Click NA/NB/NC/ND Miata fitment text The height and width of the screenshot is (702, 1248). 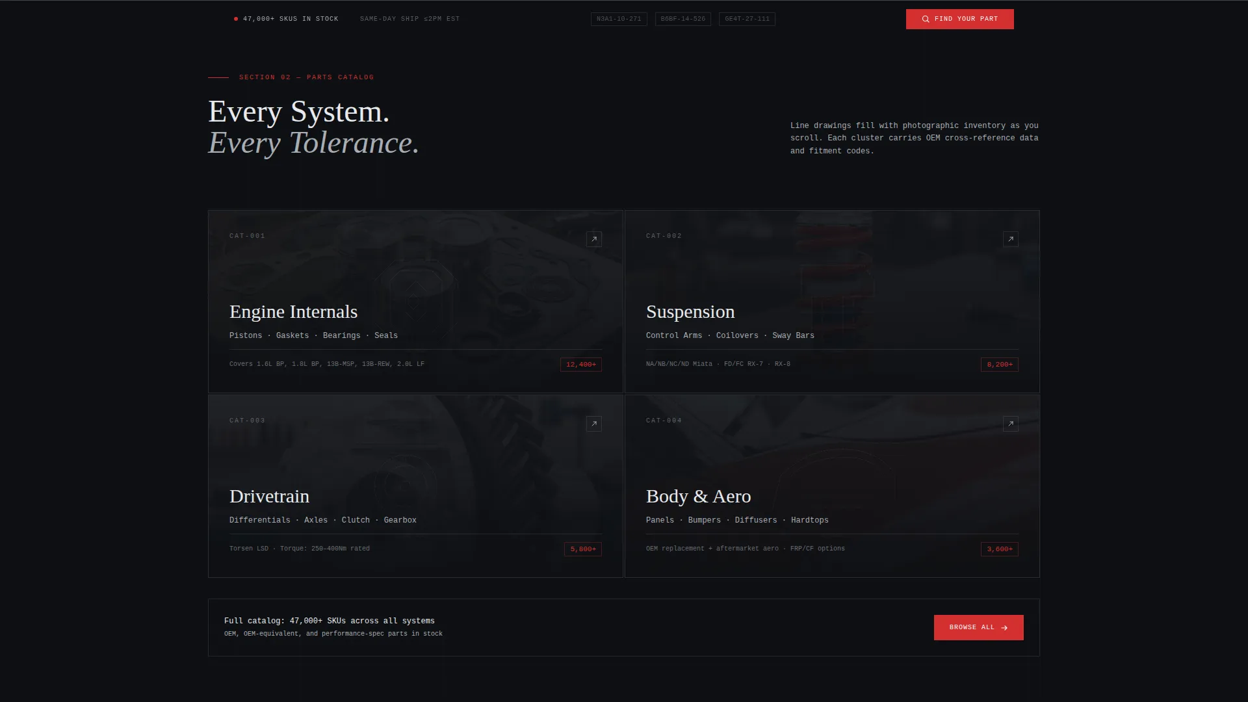pyautogui.click(x=718, y=364)
